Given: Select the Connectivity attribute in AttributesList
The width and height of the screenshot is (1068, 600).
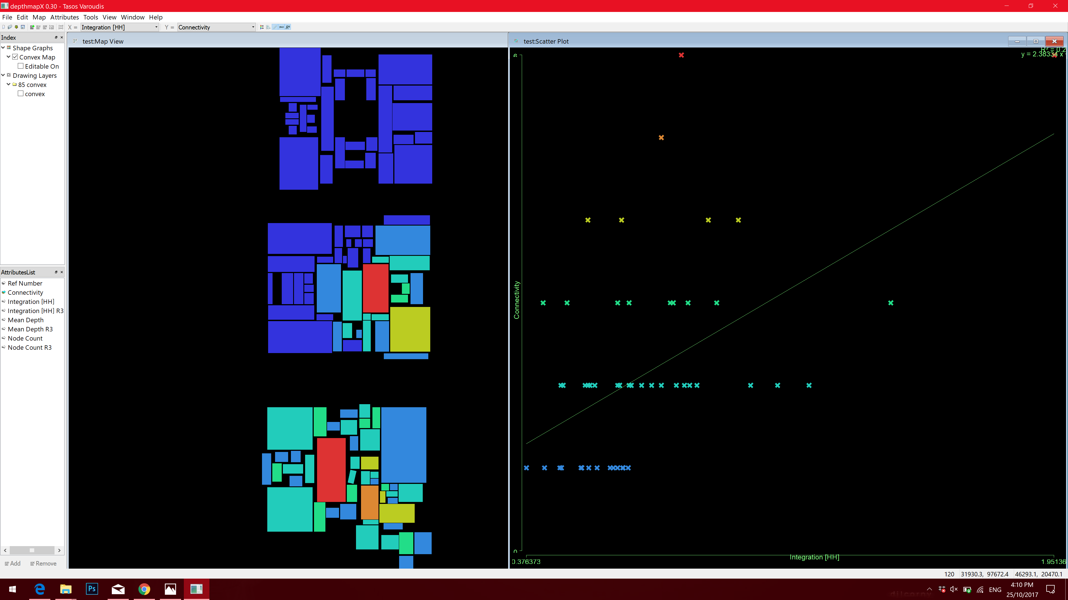Looking at the screenshot, I should tap(26, 292).
